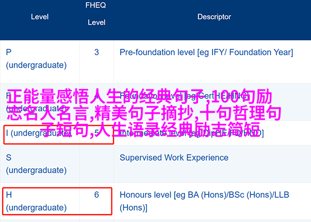311x222 pixels.
Task: Click the Level column header
Action: pos(40,17)
